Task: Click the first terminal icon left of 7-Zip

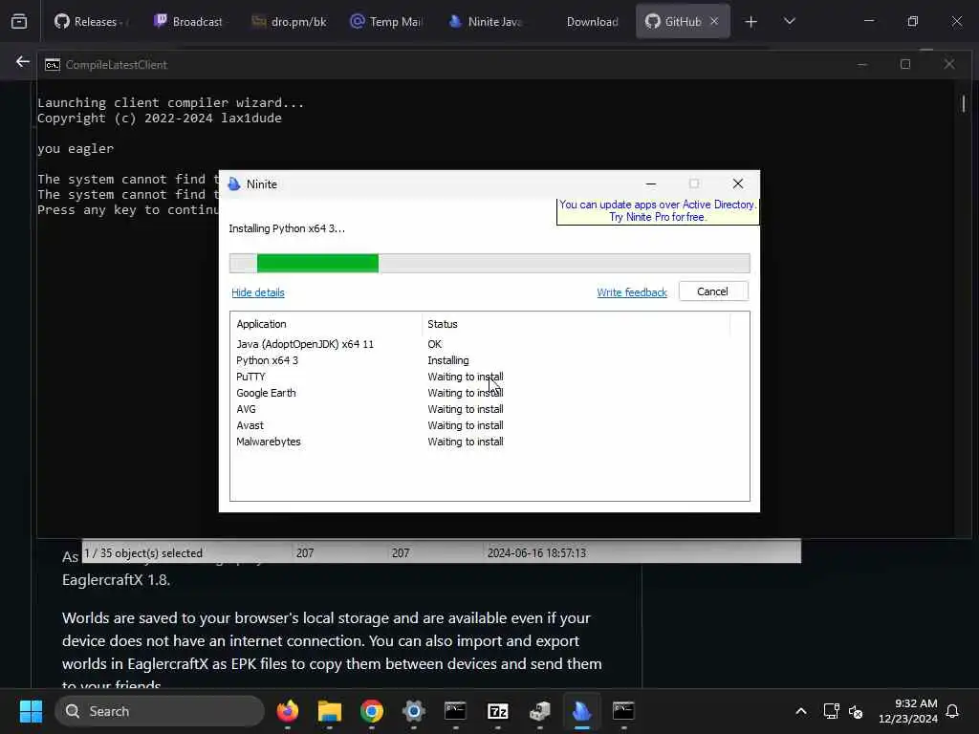Action: pyautogui.click(x=455, y=711)
